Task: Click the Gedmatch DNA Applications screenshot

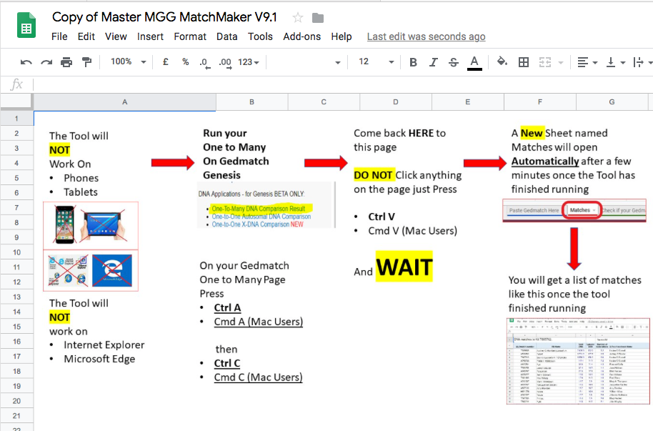Action: click(x=266, y=204)
